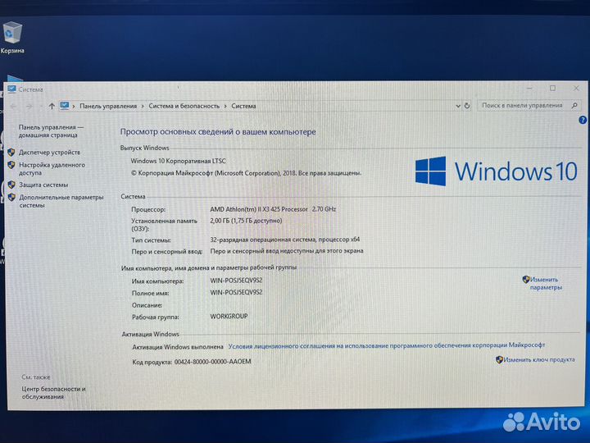Image resolution: width=590 pixels, height=443 pixels.
Task: Click the WORKGROUP value
Action: point(229,317)
